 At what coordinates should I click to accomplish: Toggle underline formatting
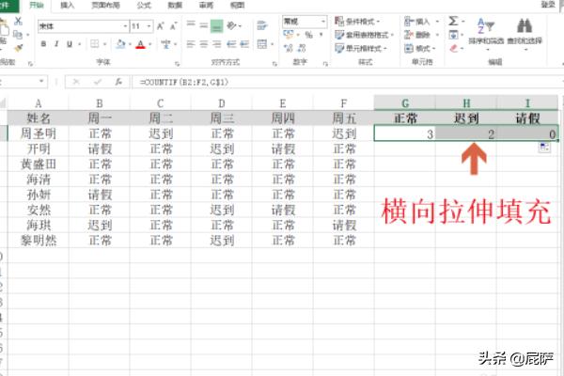70,43
